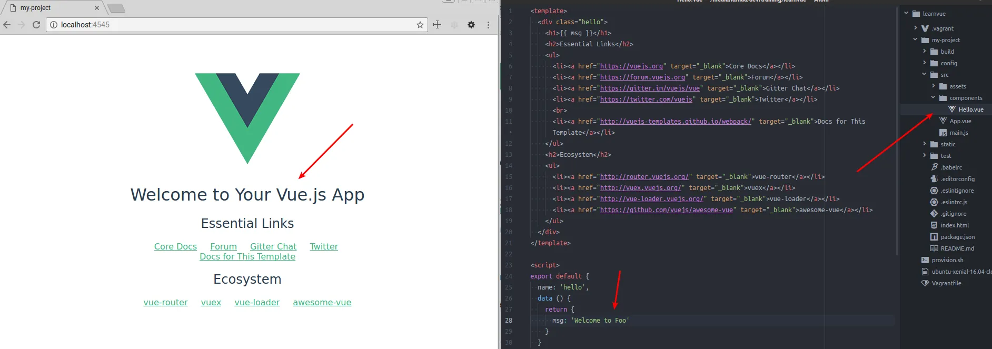Select the test folder label
This screenshot has height=349, width=992.
946,156
